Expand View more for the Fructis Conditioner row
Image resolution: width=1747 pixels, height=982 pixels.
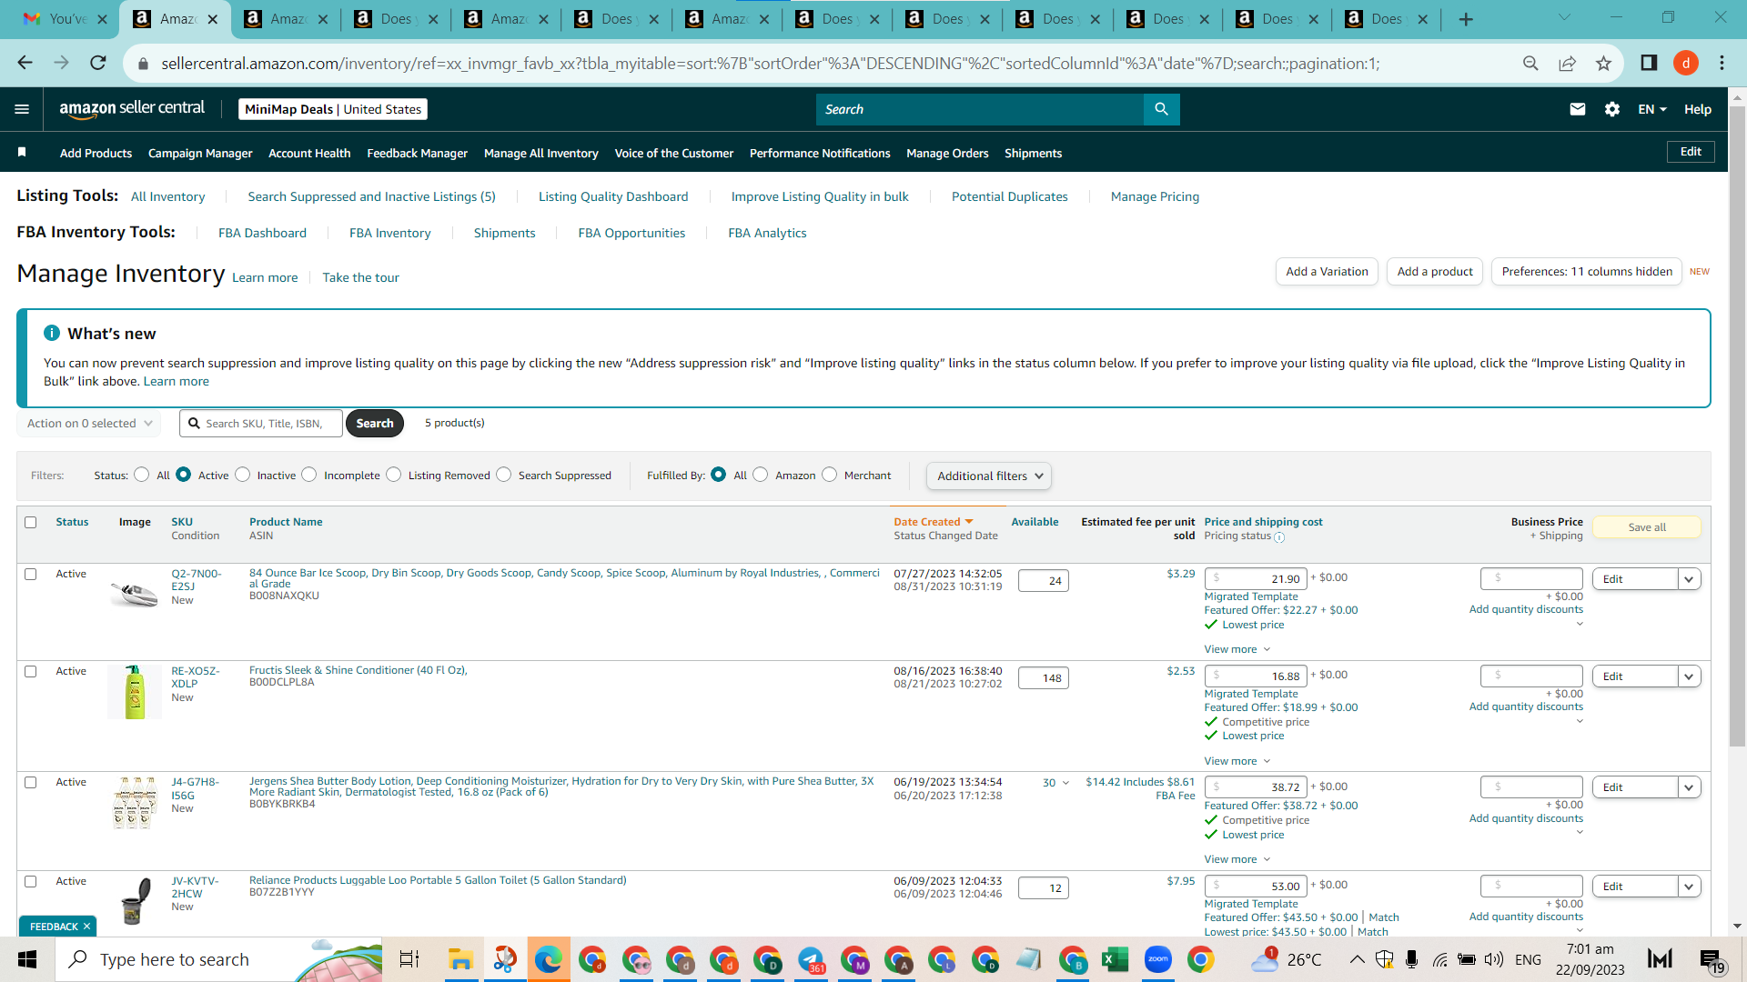[1237, 761]
